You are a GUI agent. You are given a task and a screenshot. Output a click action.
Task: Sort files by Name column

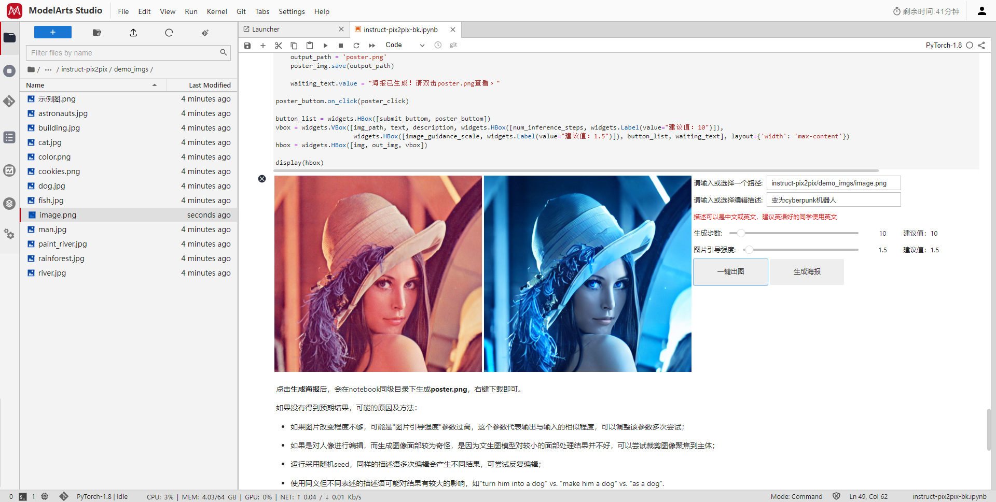[92, 85]
